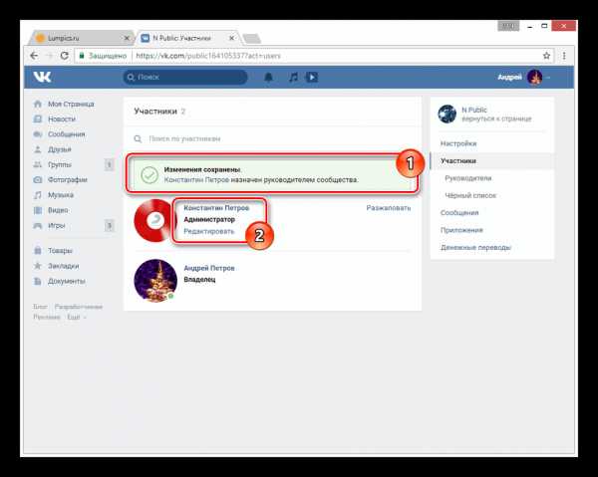598x477 pixels.
Task: Reload the page with refresh icon
Action: (x=65, y=56)
